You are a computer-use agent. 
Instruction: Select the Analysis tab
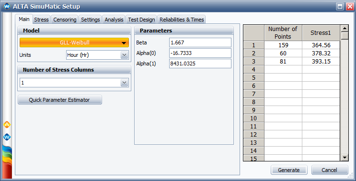(x=114, y=20)
